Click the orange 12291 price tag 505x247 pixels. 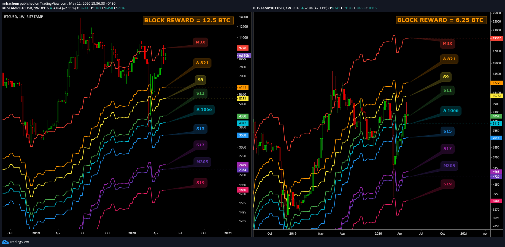coord(497,83)
